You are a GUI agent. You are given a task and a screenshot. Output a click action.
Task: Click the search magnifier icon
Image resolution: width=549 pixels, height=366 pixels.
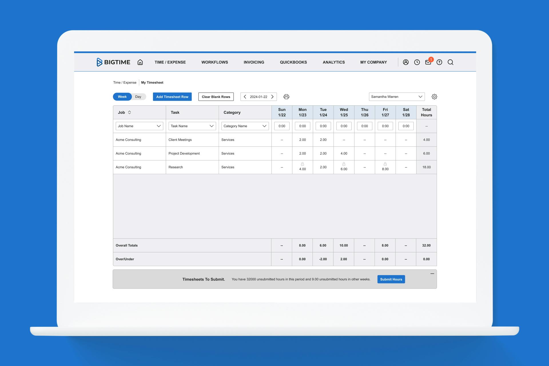pos(450,62)
